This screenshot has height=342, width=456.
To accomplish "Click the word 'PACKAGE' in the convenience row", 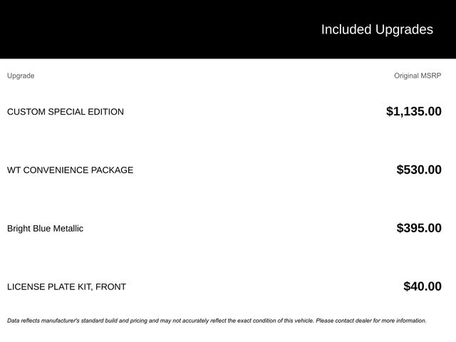I will click(x=112, y=170).
